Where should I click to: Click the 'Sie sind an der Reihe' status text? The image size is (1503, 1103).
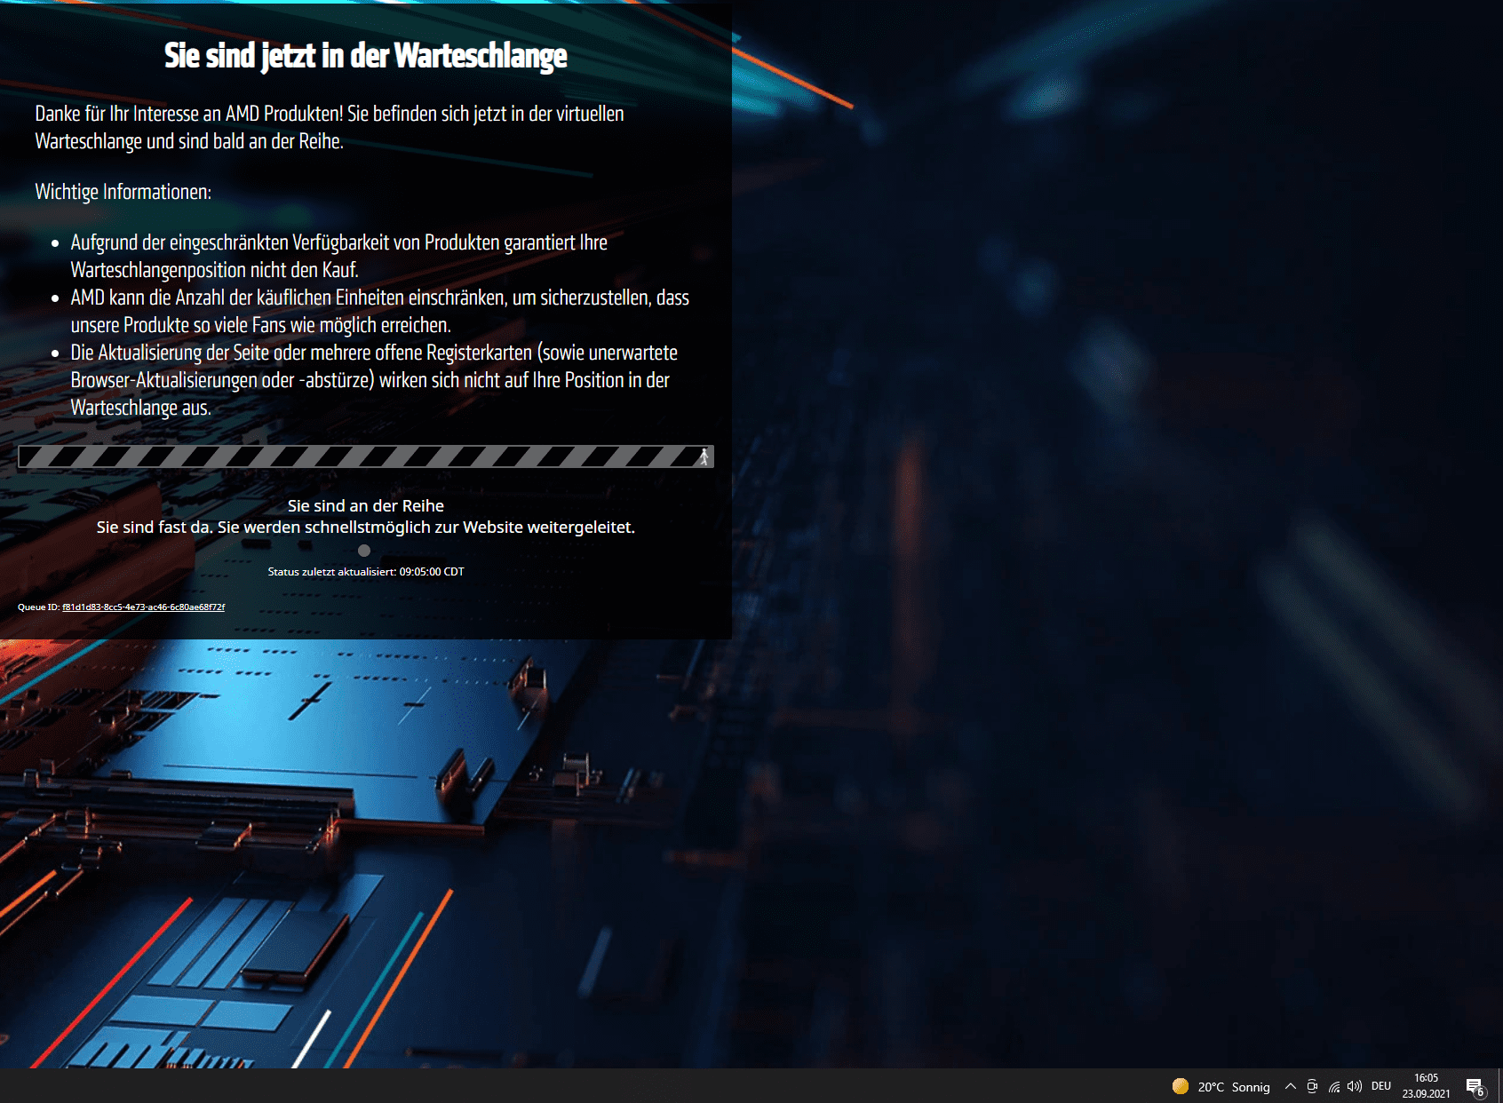[x=366, y=506]
